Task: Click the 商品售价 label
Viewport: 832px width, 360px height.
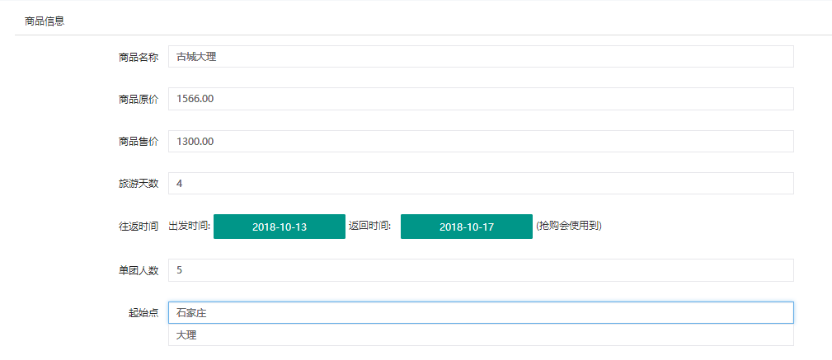Action: click(x=138, y=142)
